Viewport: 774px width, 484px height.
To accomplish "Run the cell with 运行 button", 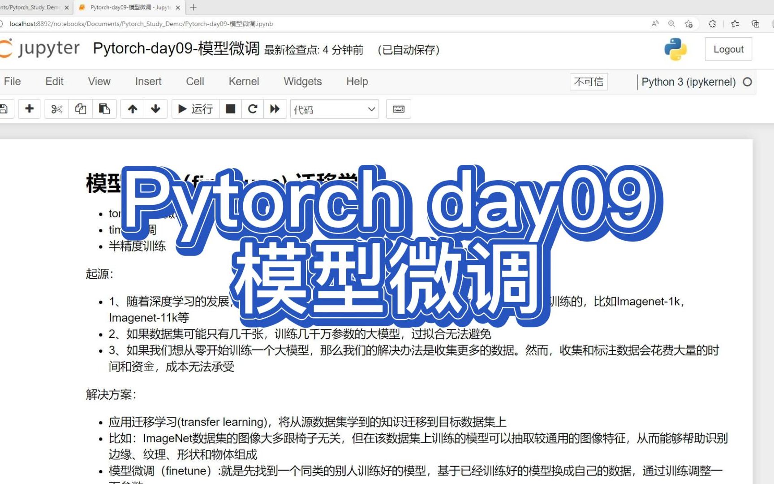I will coord(196,109).
